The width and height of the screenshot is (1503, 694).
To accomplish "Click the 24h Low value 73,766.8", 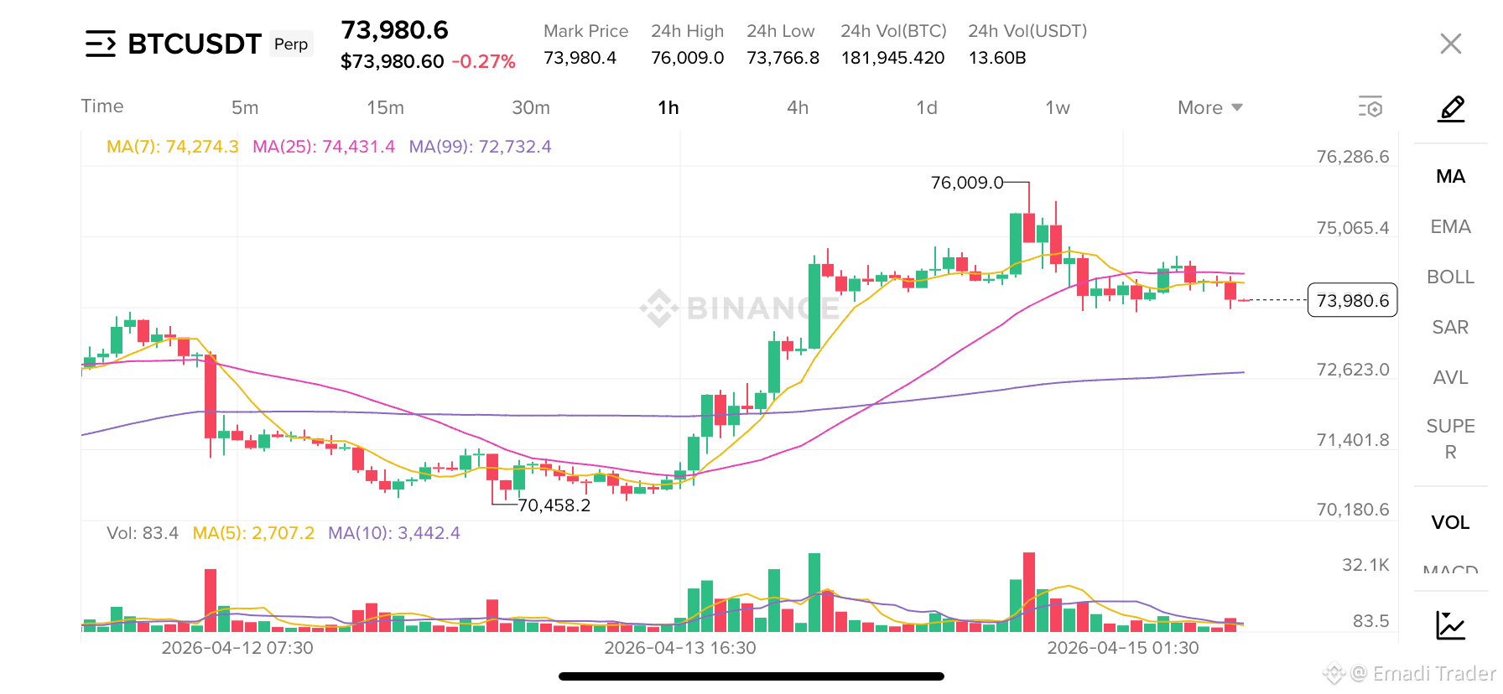I will [x=783, y=58].
